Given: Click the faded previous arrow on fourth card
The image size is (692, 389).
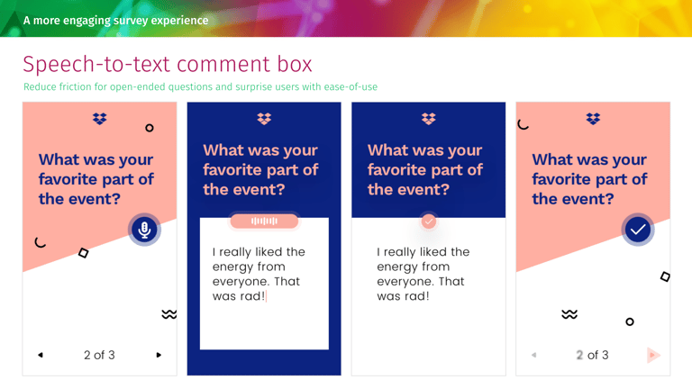Looking at the screenshot, I should (x=533, y=355).
